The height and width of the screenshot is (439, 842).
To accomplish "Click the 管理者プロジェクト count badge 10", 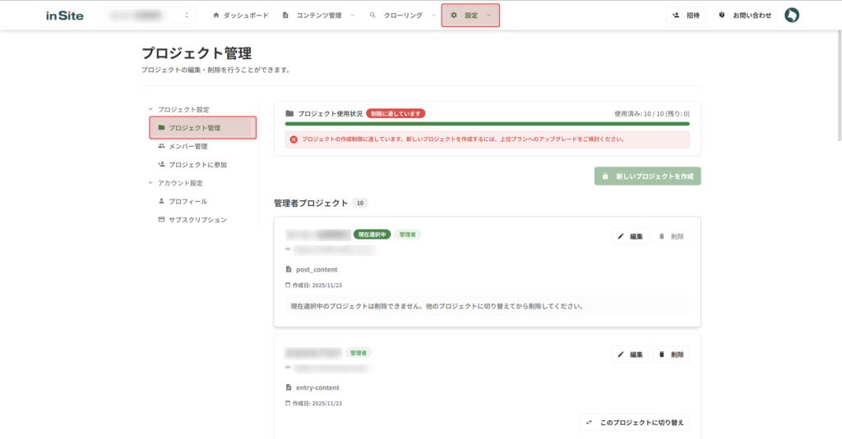I will point(360,203).
